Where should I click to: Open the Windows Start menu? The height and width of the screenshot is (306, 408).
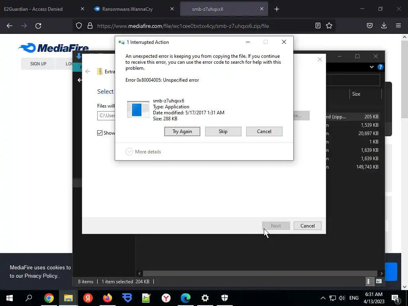click(x=10, y=298)
